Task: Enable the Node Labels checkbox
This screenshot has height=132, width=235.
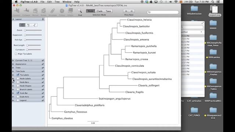Action: pyautogui.click(x=18, y=78)
